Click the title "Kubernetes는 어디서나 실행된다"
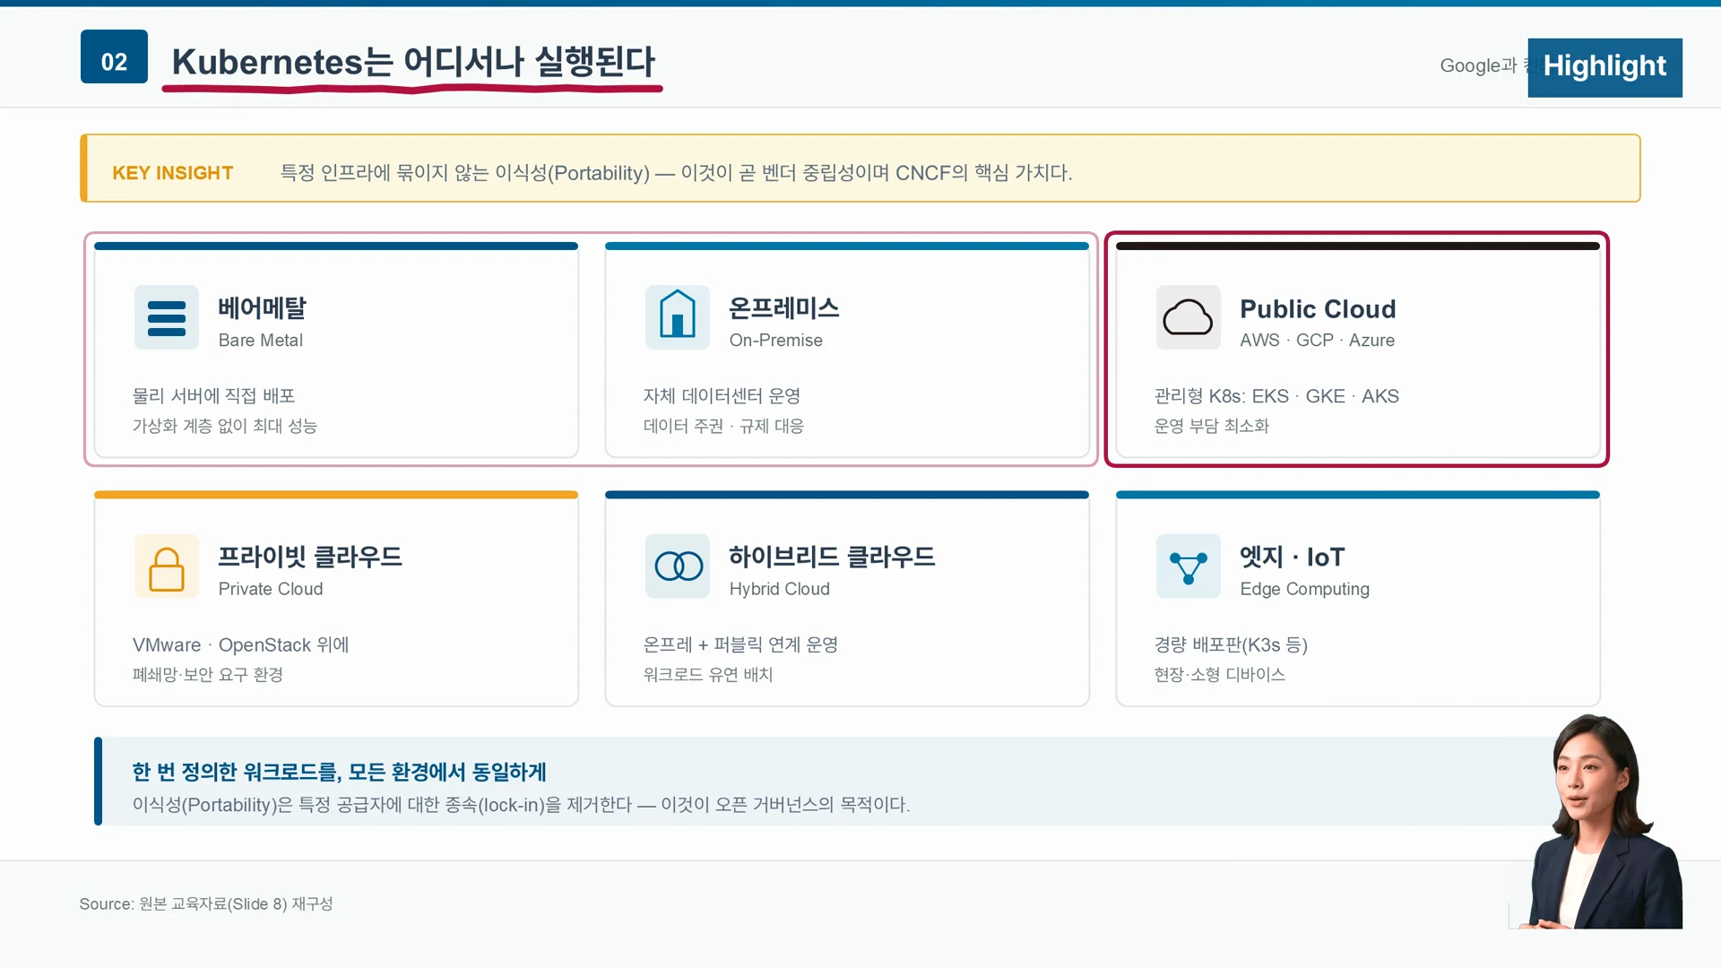 coord(413,62)
